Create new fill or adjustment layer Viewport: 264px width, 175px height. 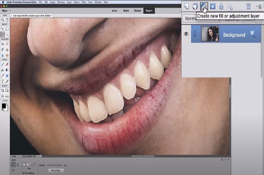(x=204, y=6)
